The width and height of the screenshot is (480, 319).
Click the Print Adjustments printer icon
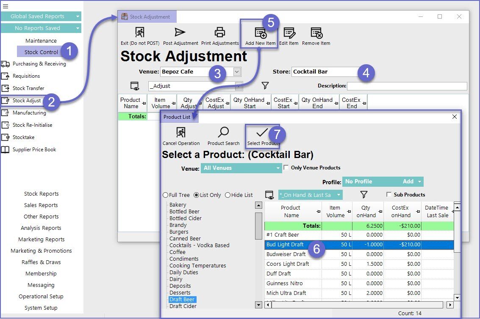pyautogui.click(x=219, y=33)
